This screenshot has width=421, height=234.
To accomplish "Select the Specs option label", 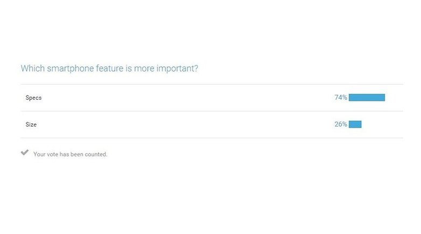I will pyautogui.click(x=33, y=98).
